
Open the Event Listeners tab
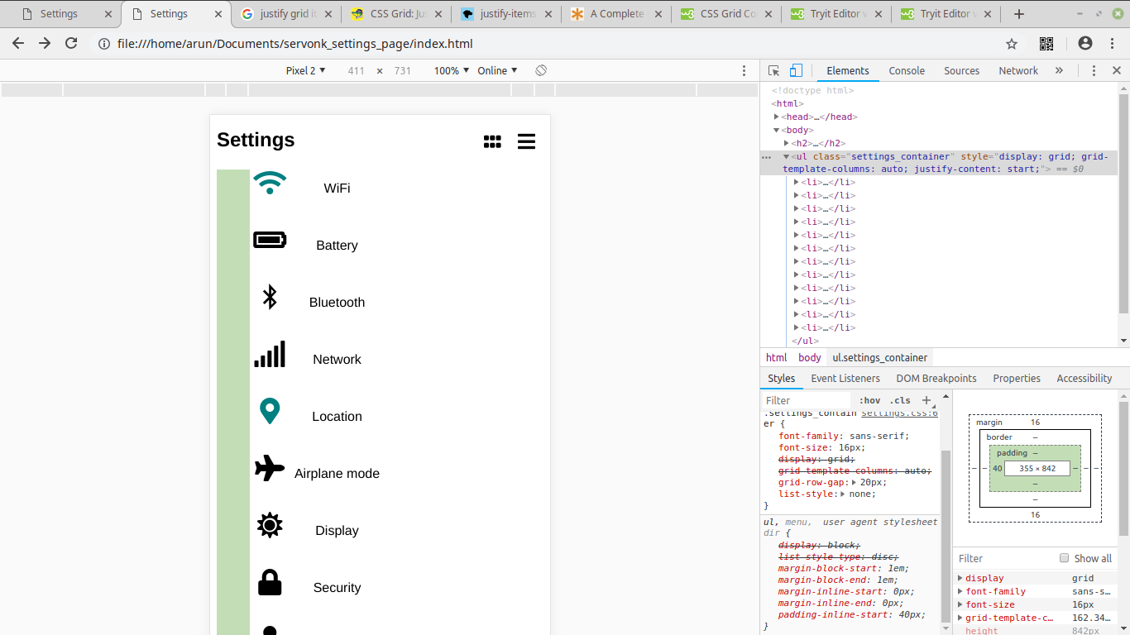[x=845, y=378]
